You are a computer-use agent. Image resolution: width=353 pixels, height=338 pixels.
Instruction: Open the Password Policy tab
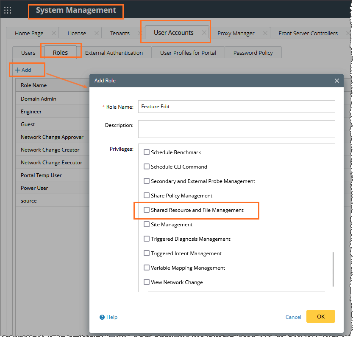point(253,53)
